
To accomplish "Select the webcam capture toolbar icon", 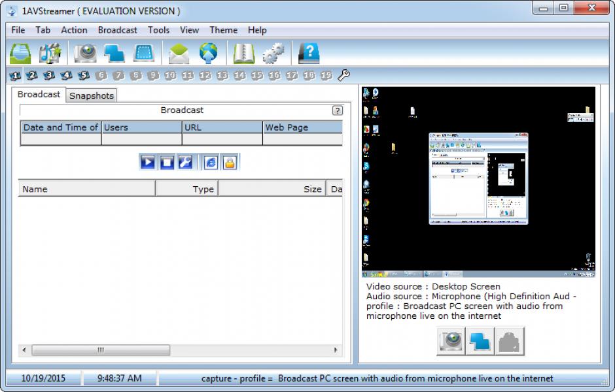I will tap(85, 54).
